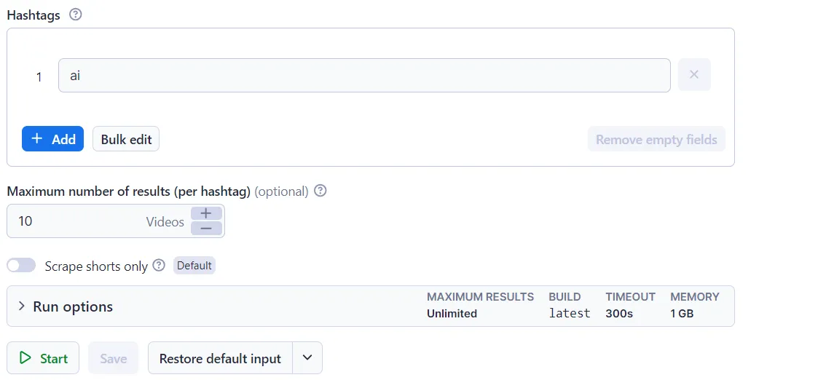This screenshot has height=380, width=834.
Task: Click the TIMEOUT 300s summary value
Action: pyautogui.click(x=619, y=314)
